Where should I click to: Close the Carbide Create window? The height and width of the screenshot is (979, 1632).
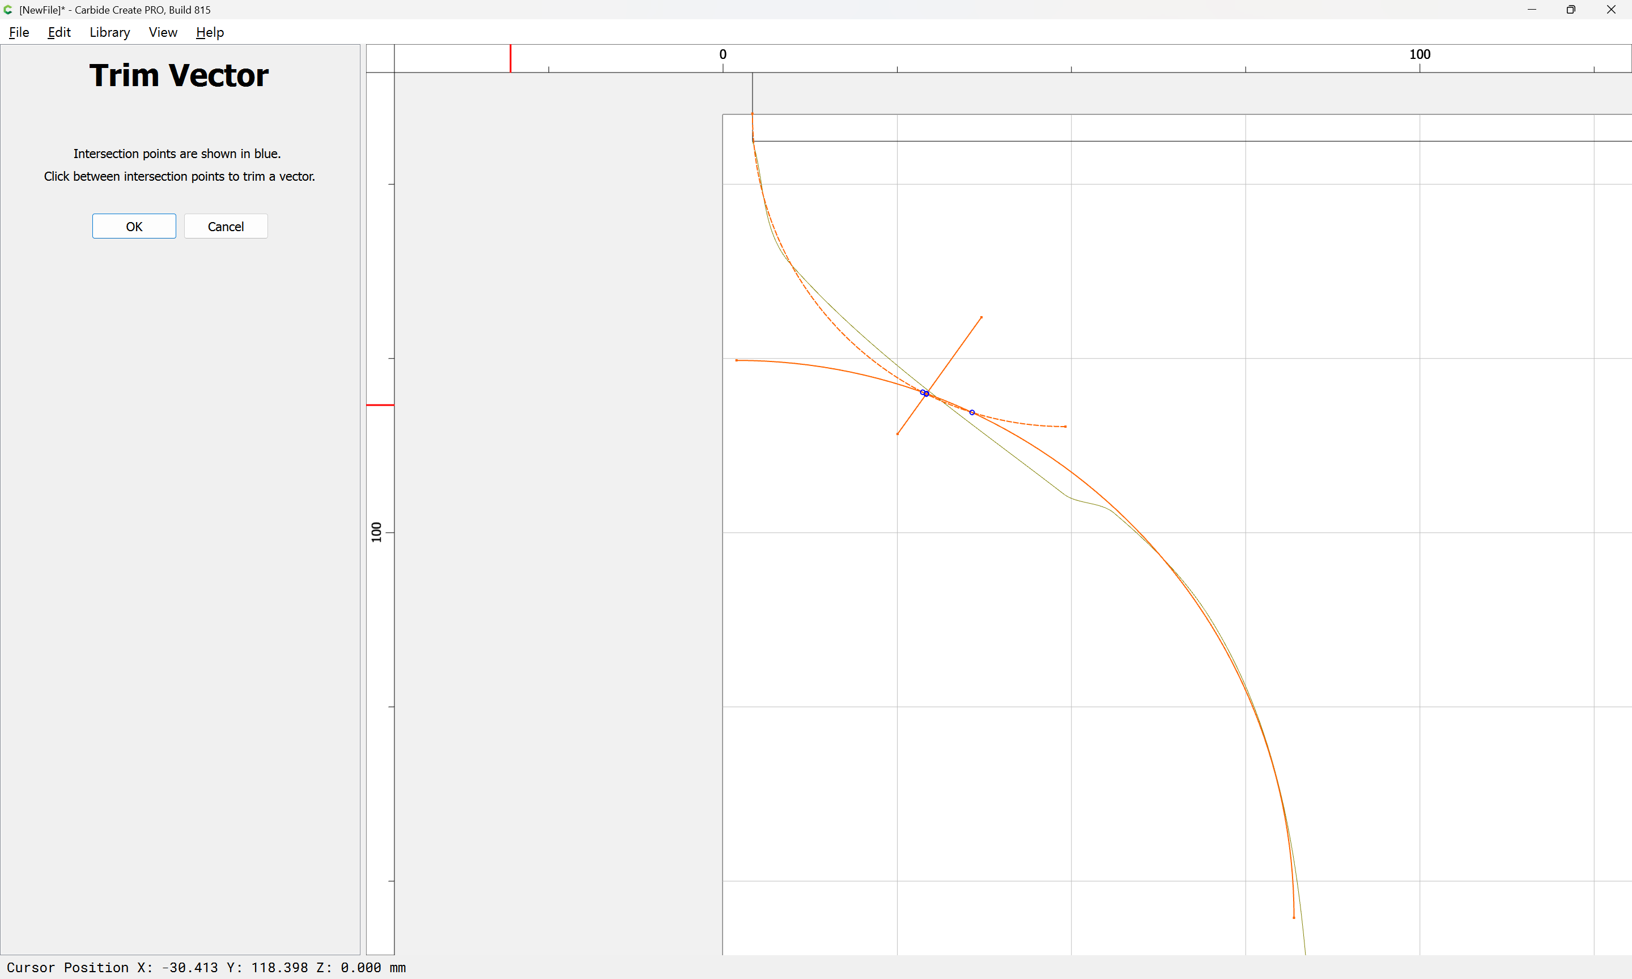pos(1611,10)
